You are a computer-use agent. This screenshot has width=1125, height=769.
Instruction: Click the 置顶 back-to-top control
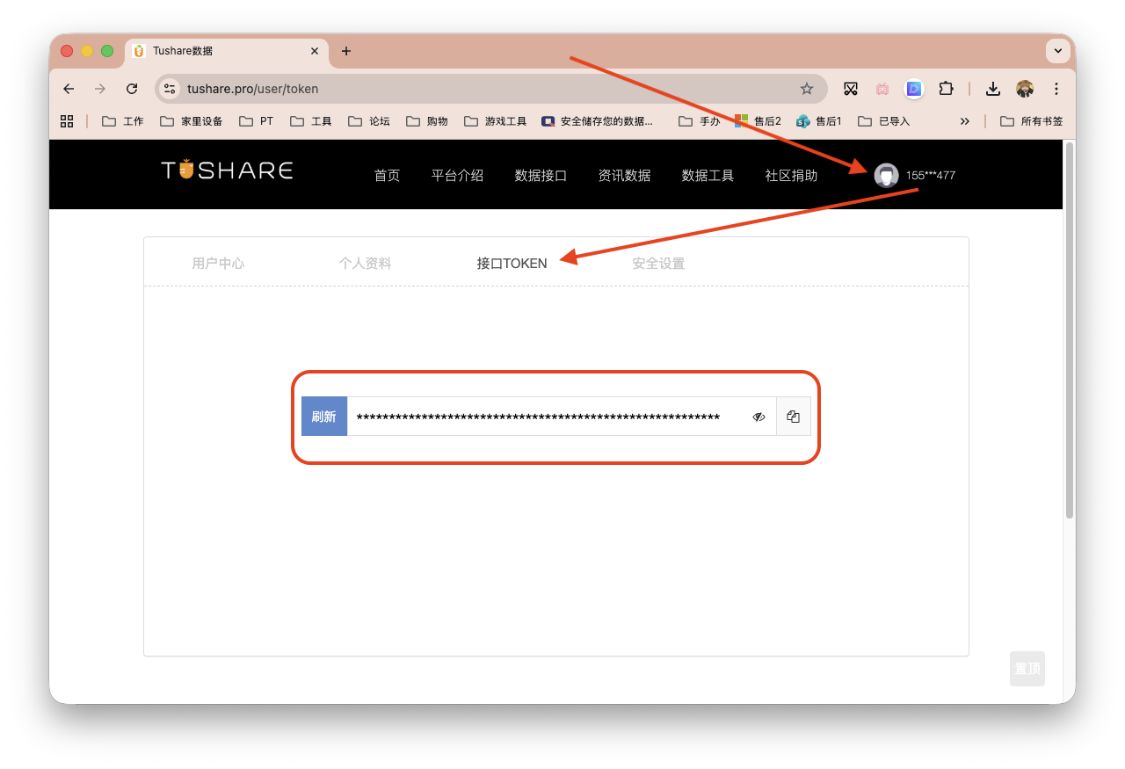coord(1027,668)
